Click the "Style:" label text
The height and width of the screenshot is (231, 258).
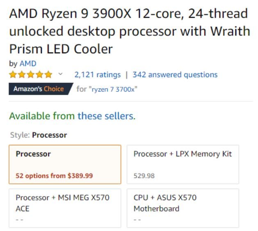[x=20, y=135]
